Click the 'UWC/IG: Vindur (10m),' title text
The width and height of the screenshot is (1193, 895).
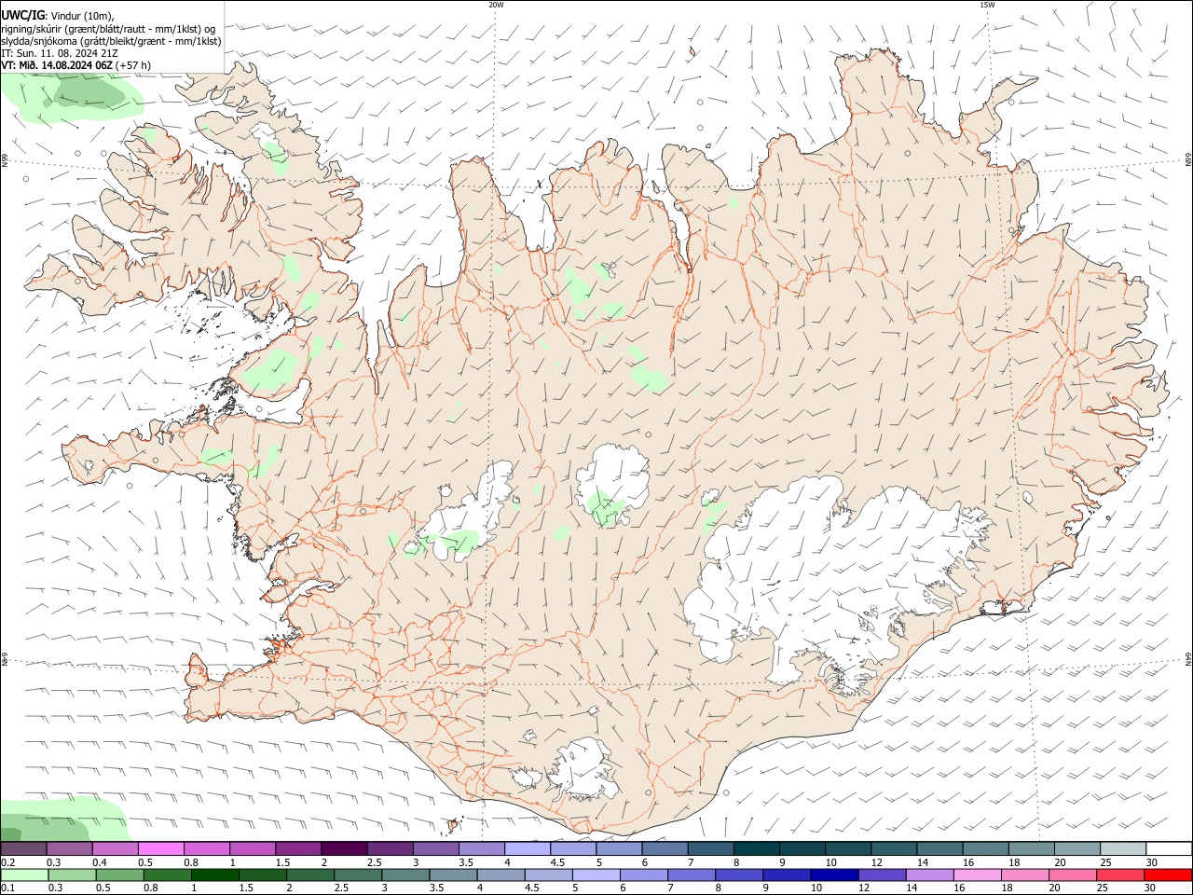coord(58,16)
